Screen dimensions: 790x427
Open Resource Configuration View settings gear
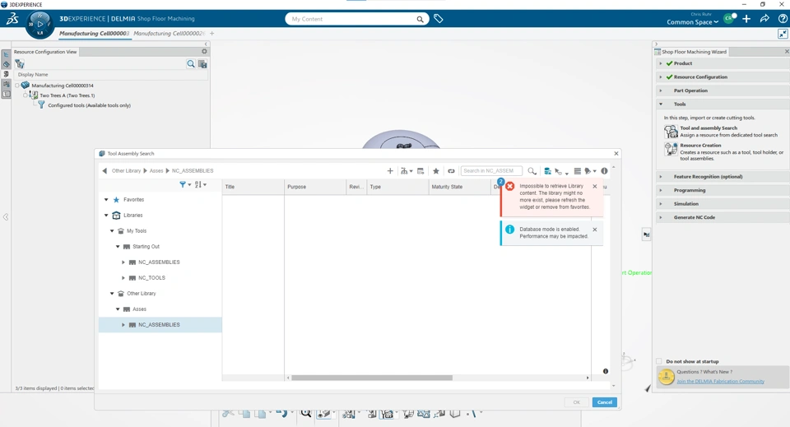(x=204, y=51)
